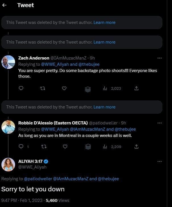Open more options for Zach Anderson's tweet
This screenshot has height=207, width=172.
tap(159, 58)
